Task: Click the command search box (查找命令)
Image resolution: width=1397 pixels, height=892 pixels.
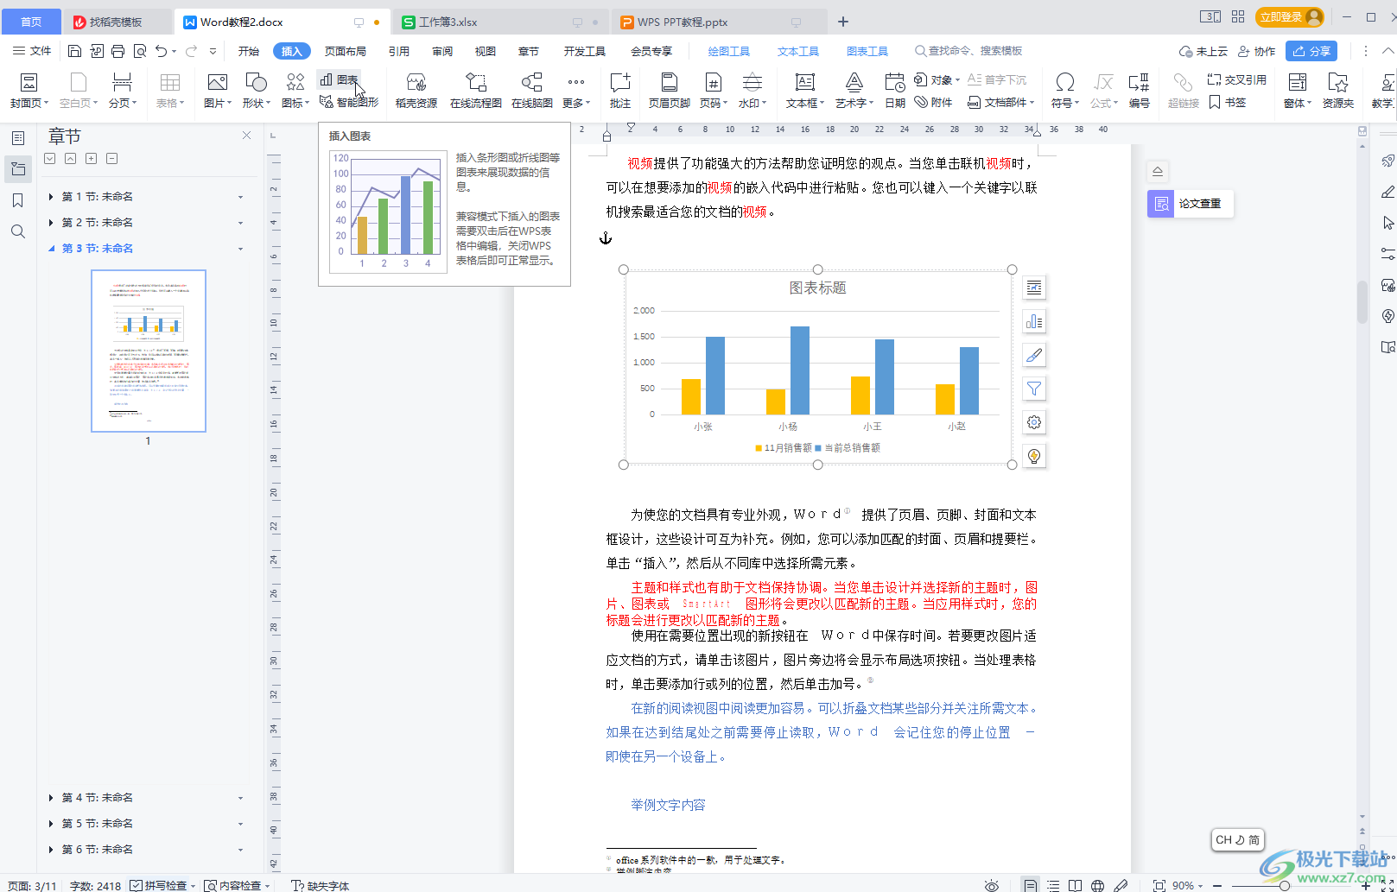Action: coord(968,51)
